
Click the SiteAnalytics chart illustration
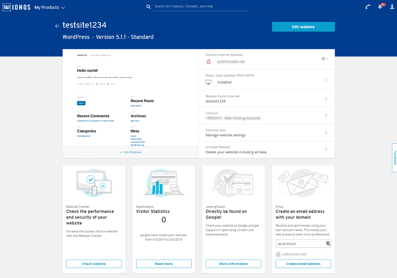tap(164, 183)
